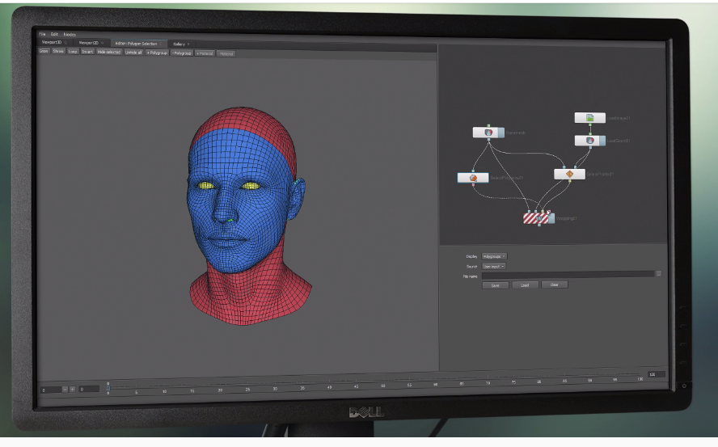Click the monitor power button

tap(684, 386)
